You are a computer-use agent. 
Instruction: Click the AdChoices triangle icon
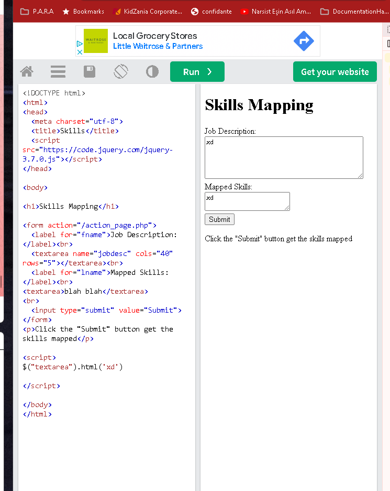point(80,44)
